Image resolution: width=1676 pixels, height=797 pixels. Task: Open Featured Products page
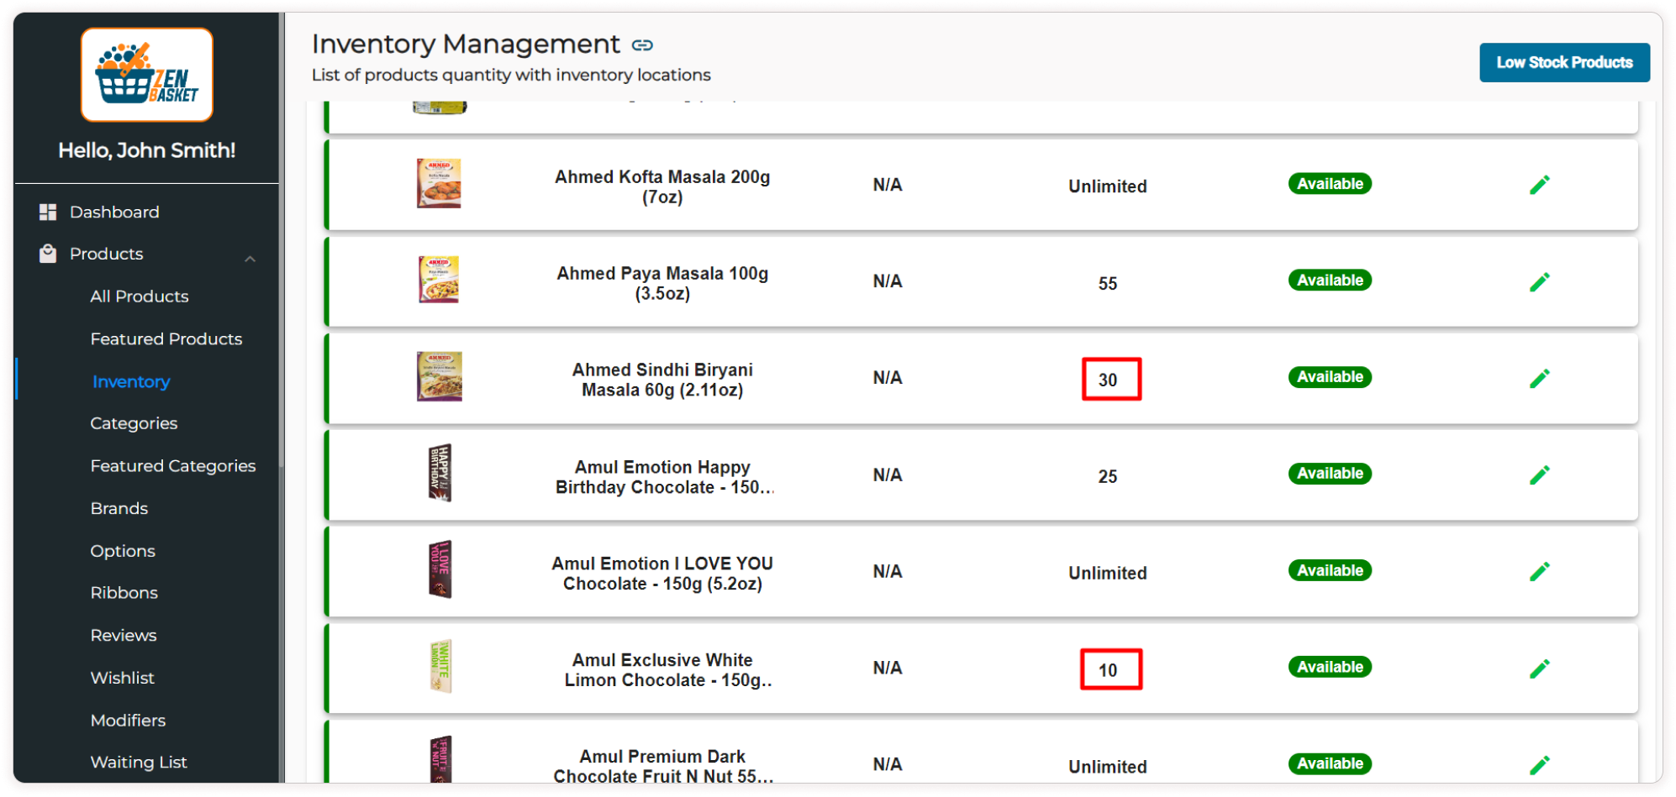166,339
